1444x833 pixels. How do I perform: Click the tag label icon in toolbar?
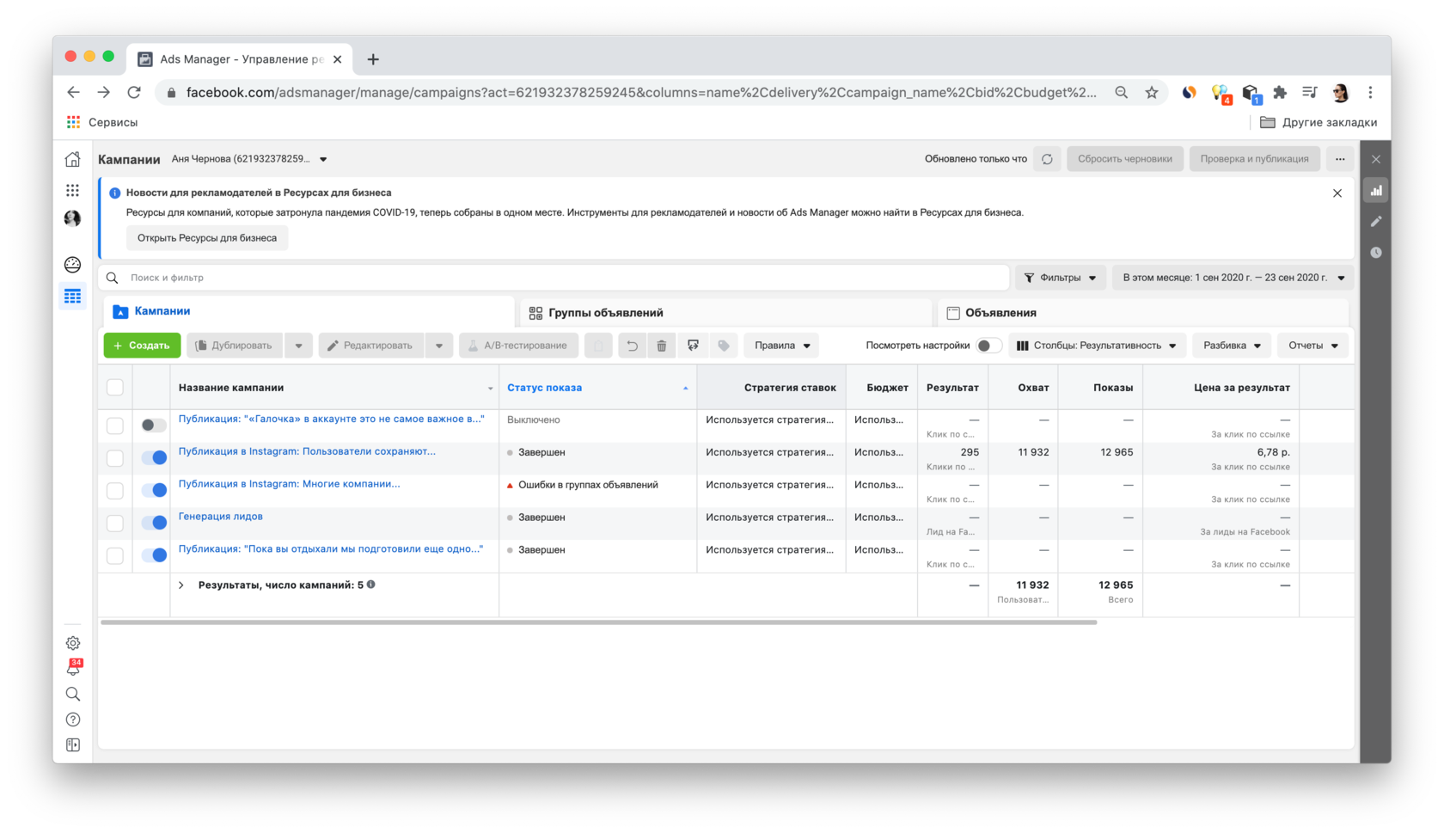tap(724, 346)
